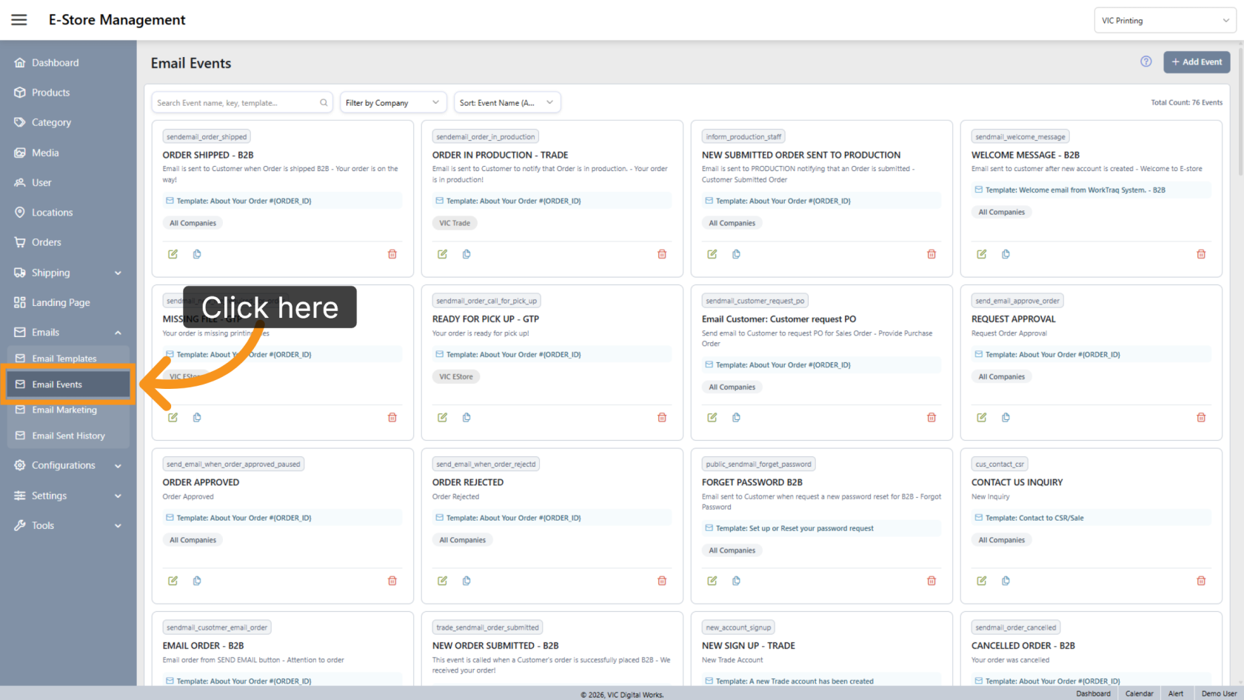Click the inform_production_staff key tag
Image resolution: width=1244 pixels, height=700 pixels.
[x=743, y=137]
